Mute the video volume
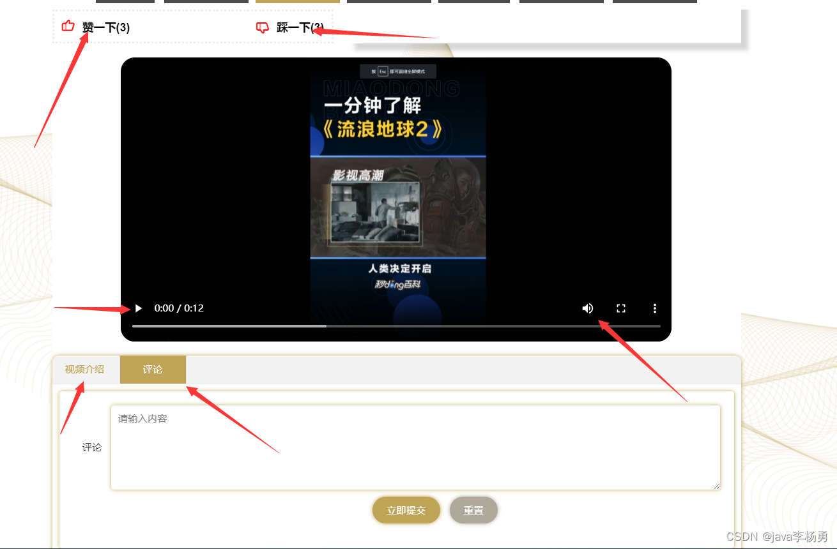837x549 pixels. click(x=588, y=308)
